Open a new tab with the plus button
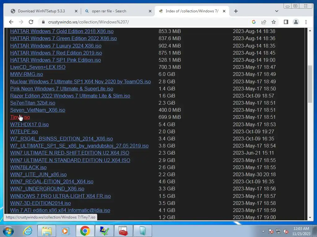 point(236,11)
